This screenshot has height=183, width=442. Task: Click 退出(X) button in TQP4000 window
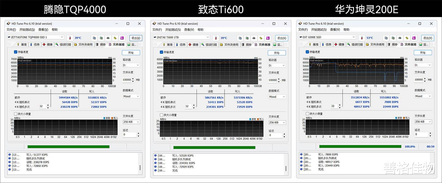pos(136,38)
